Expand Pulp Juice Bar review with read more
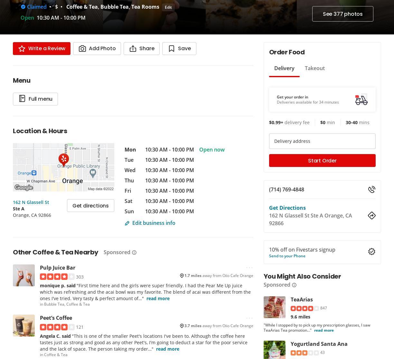 click(158, 299)
